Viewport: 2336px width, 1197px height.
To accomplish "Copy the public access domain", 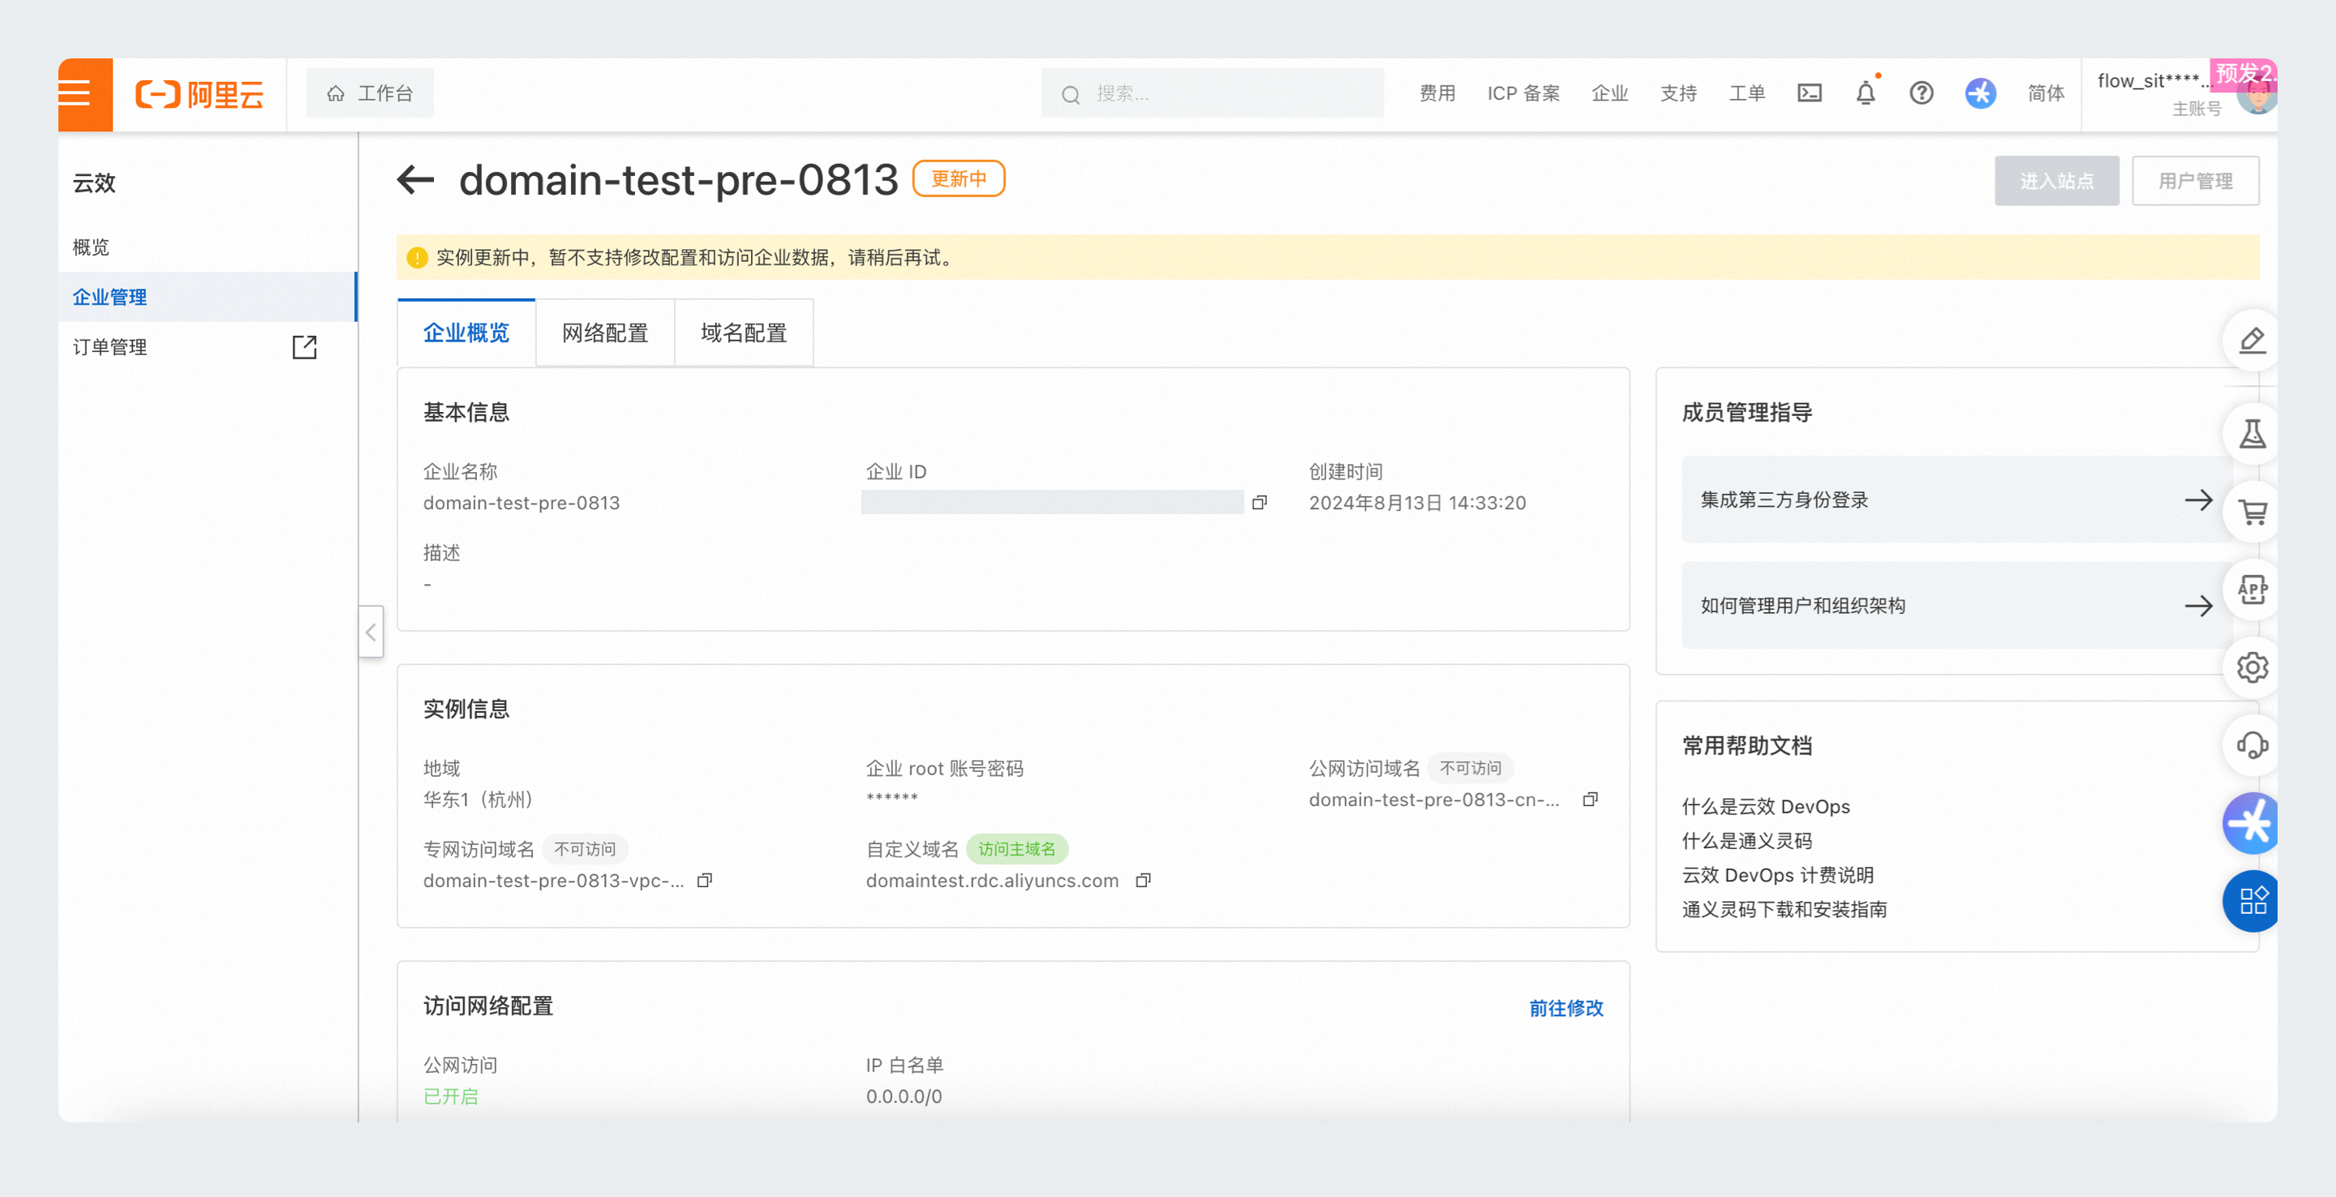I will (1590, 799).
